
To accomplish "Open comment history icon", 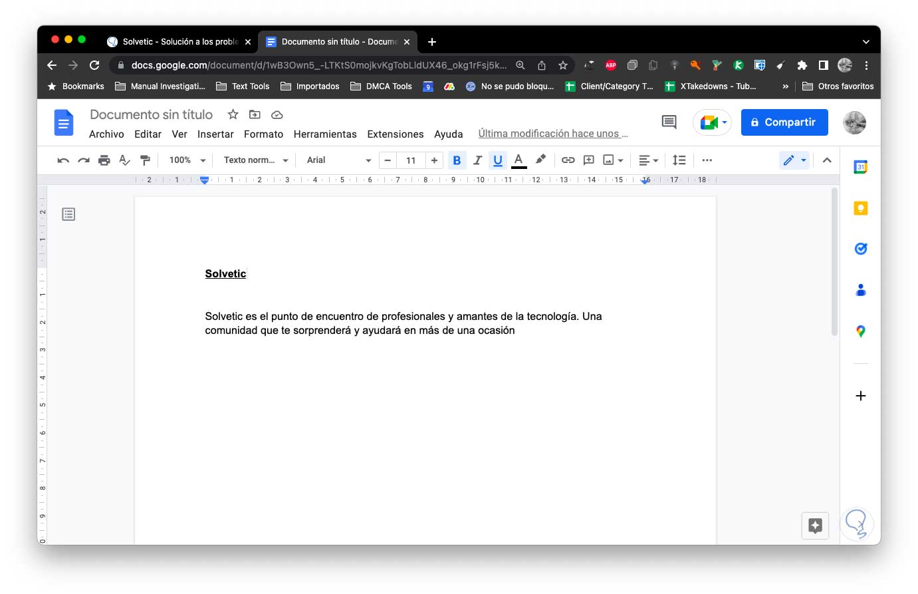I will coord(669,122).
